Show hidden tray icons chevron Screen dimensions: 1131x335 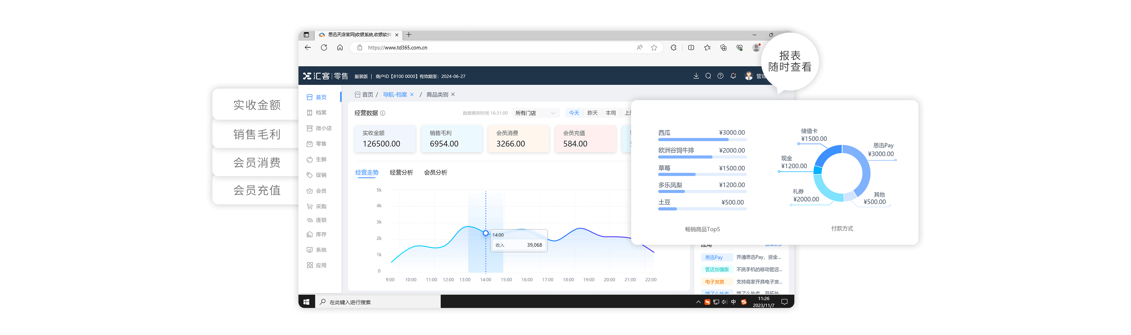pos(698,302)
